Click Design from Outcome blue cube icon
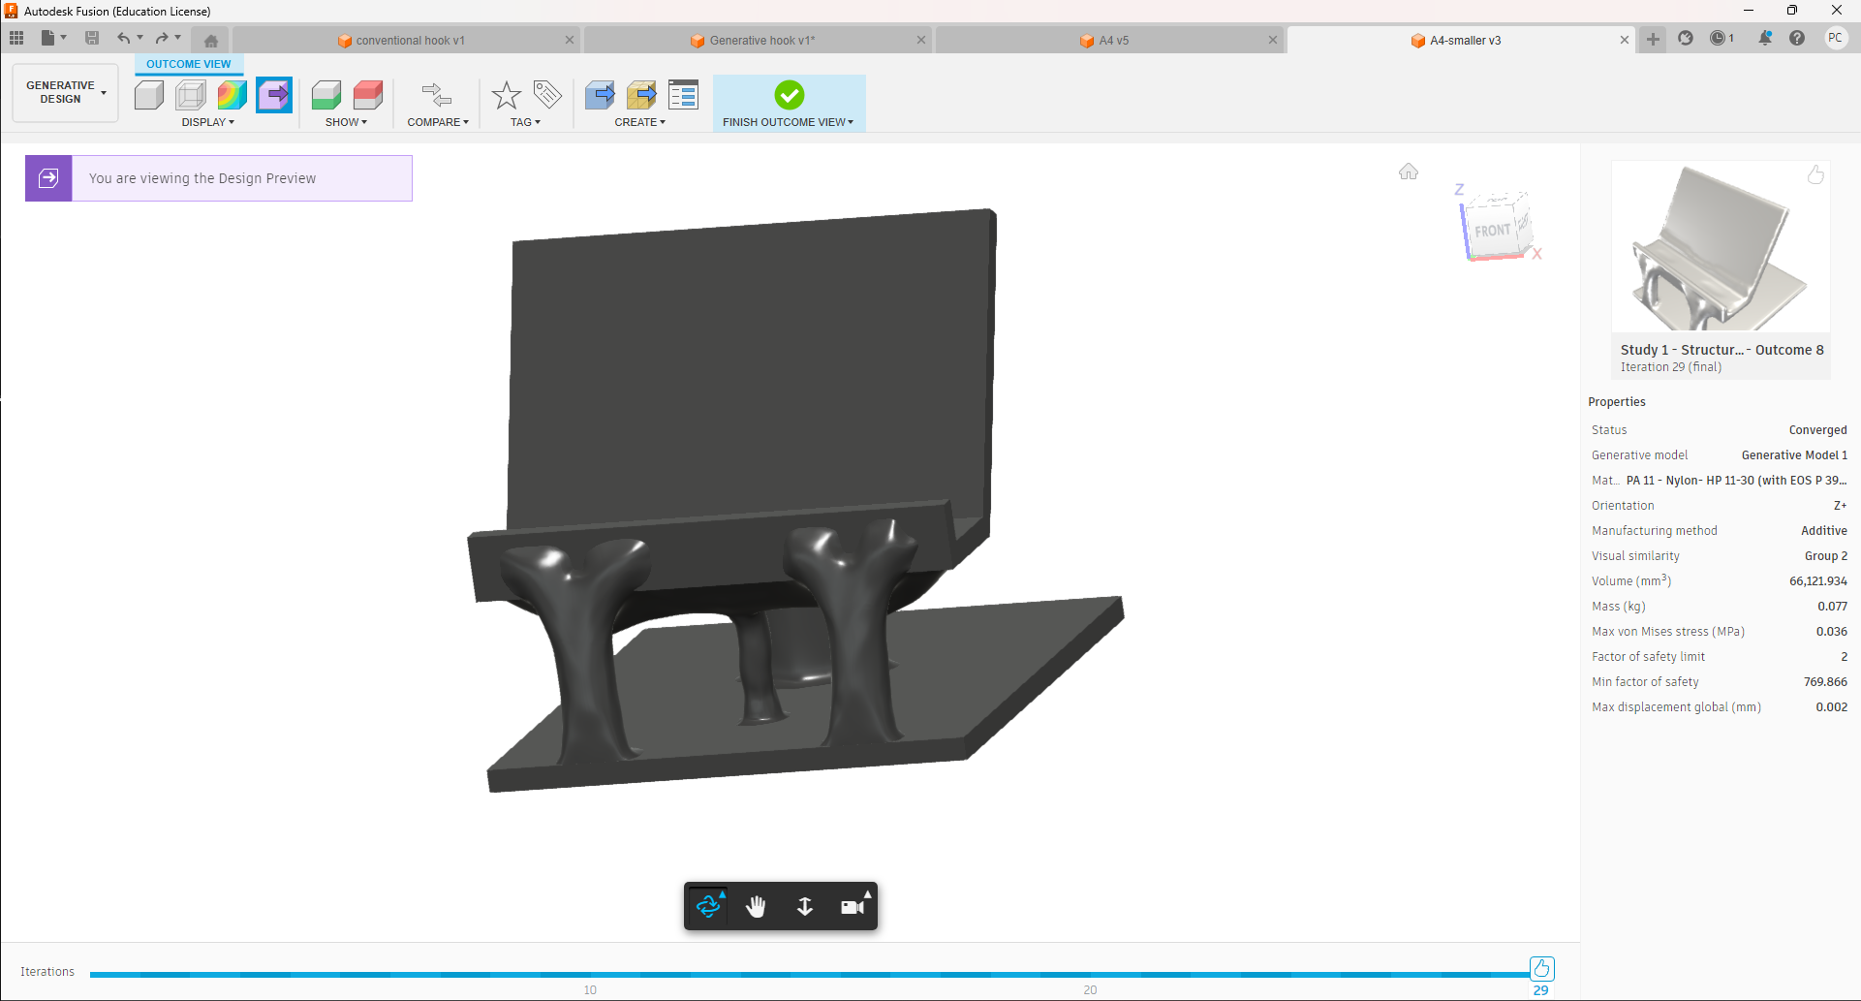The image size is (1861, 1001). pos(600,95)
